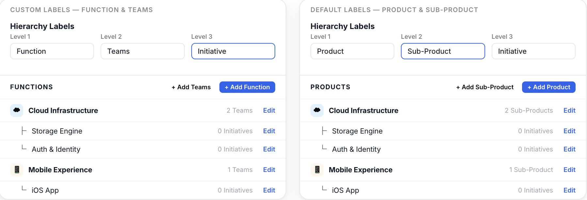The image size is (587, 200).
Task: Edit the iOS App entry in the Products panel
Action: click(x=569, y=190)
